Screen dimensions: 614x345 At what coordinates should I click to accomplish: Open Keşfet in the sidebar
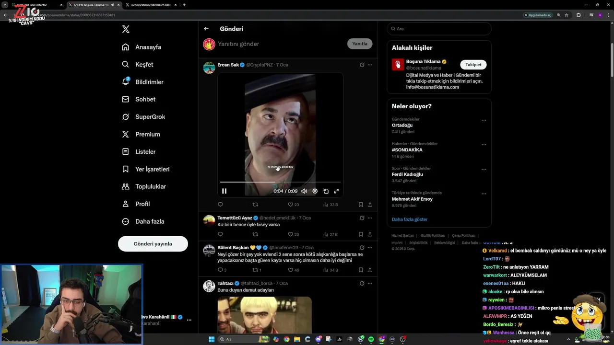[138, 64]
